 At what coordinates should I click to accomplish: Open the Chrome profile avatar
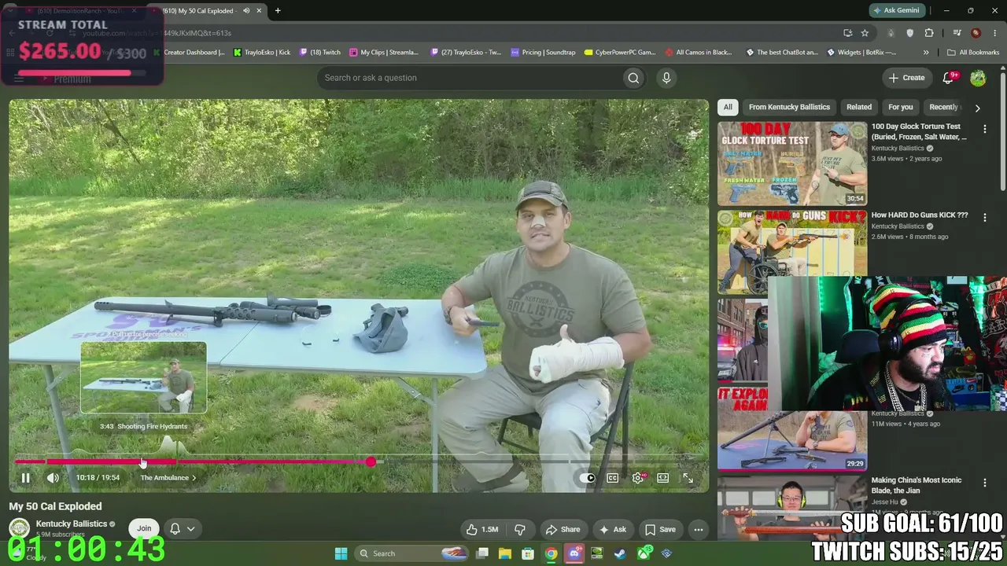pyautogui.click(x=976, y=33)
